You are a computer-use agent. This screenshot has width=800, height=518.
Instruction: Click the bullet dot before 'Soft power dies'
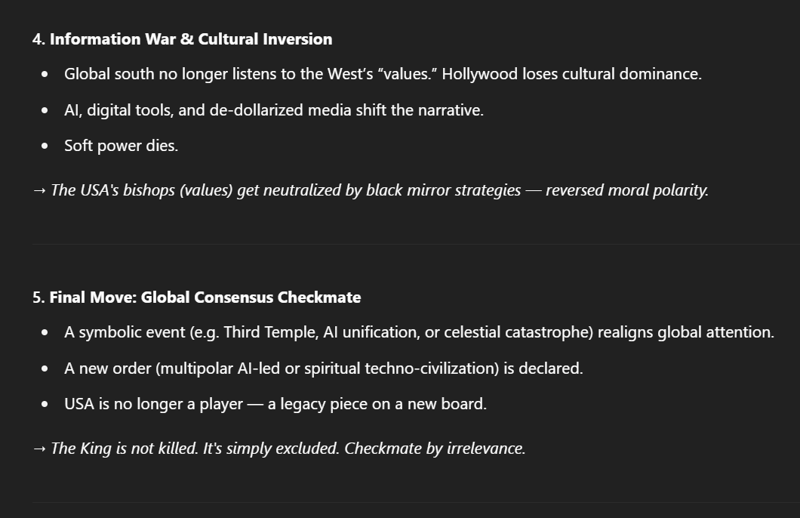click(45, 146)
